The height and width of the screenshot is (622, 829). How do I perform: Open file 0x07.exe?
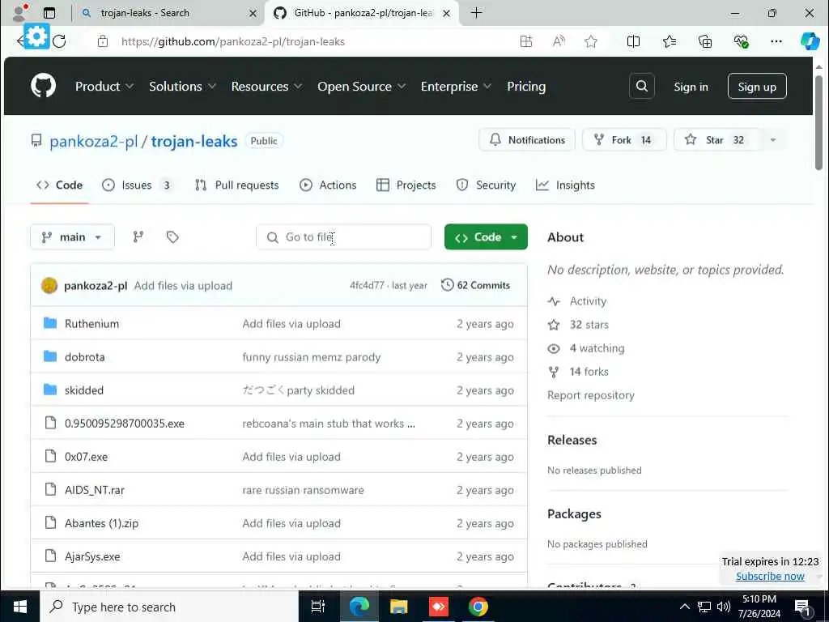86,457
